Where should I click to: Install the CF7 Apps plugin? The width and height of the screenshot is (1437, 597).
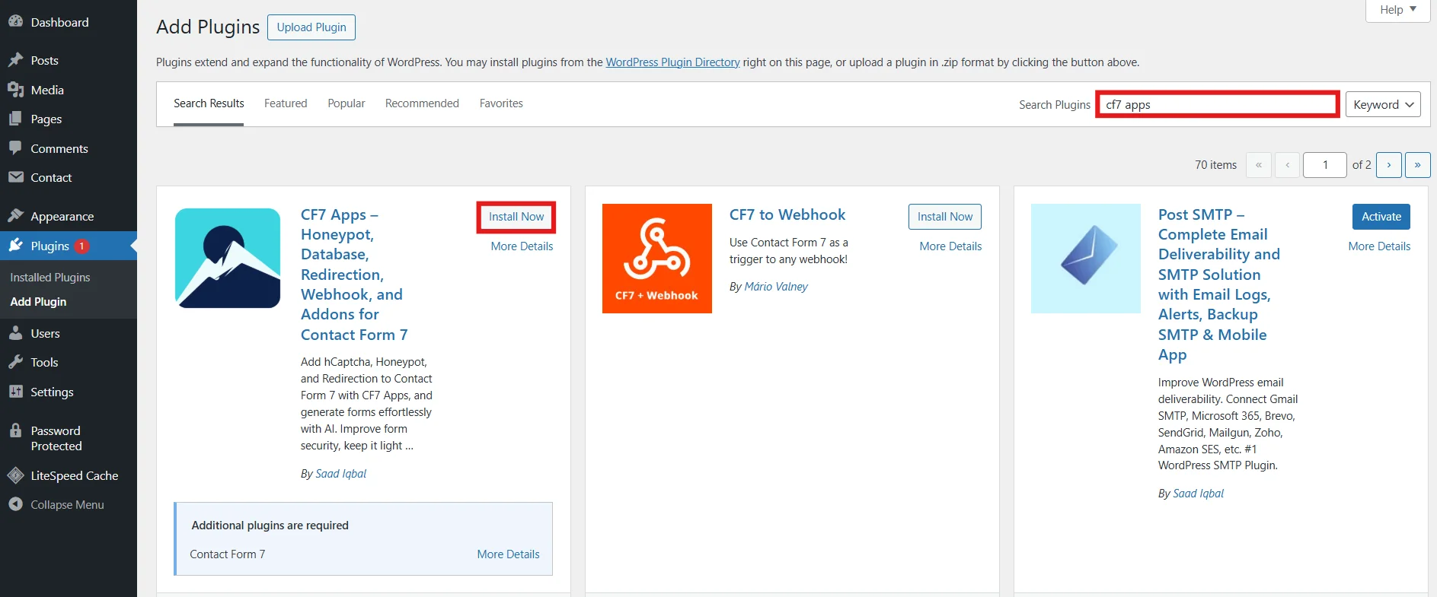tap(516, 217)
